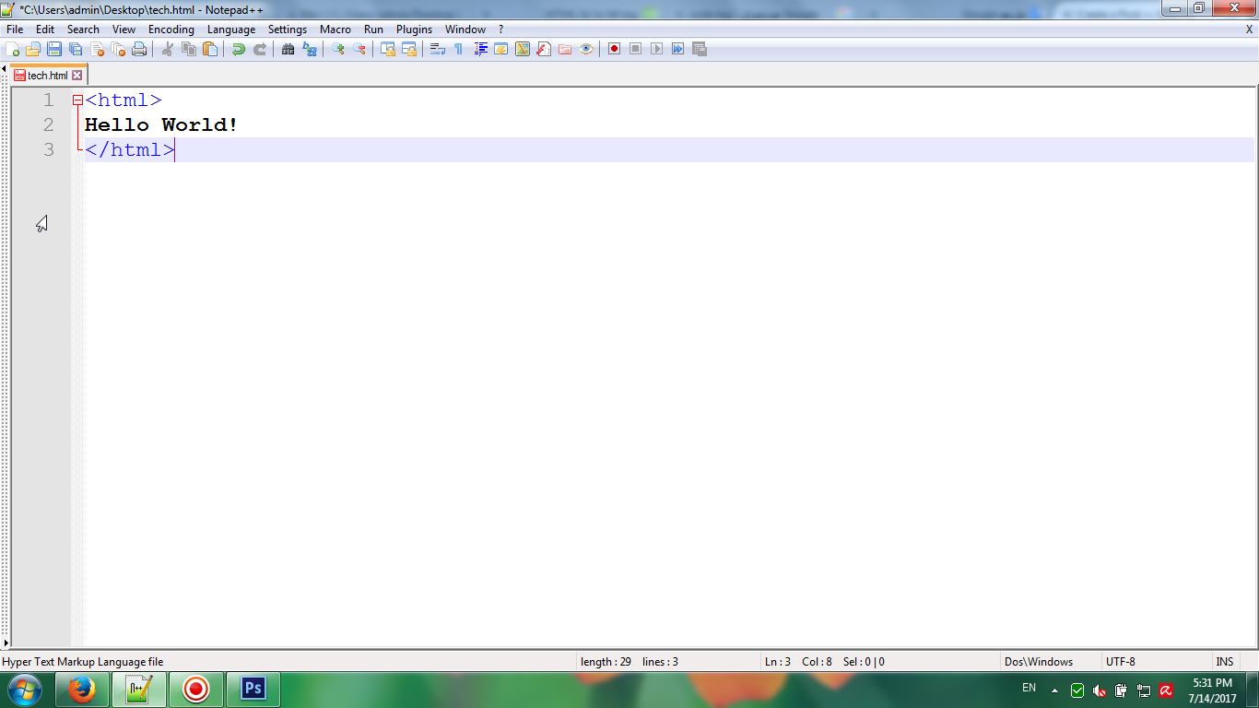Screen dimensions: 1259x708
Task: Click Run a Macro Multiple Times icon
Action: pos(678,49)
